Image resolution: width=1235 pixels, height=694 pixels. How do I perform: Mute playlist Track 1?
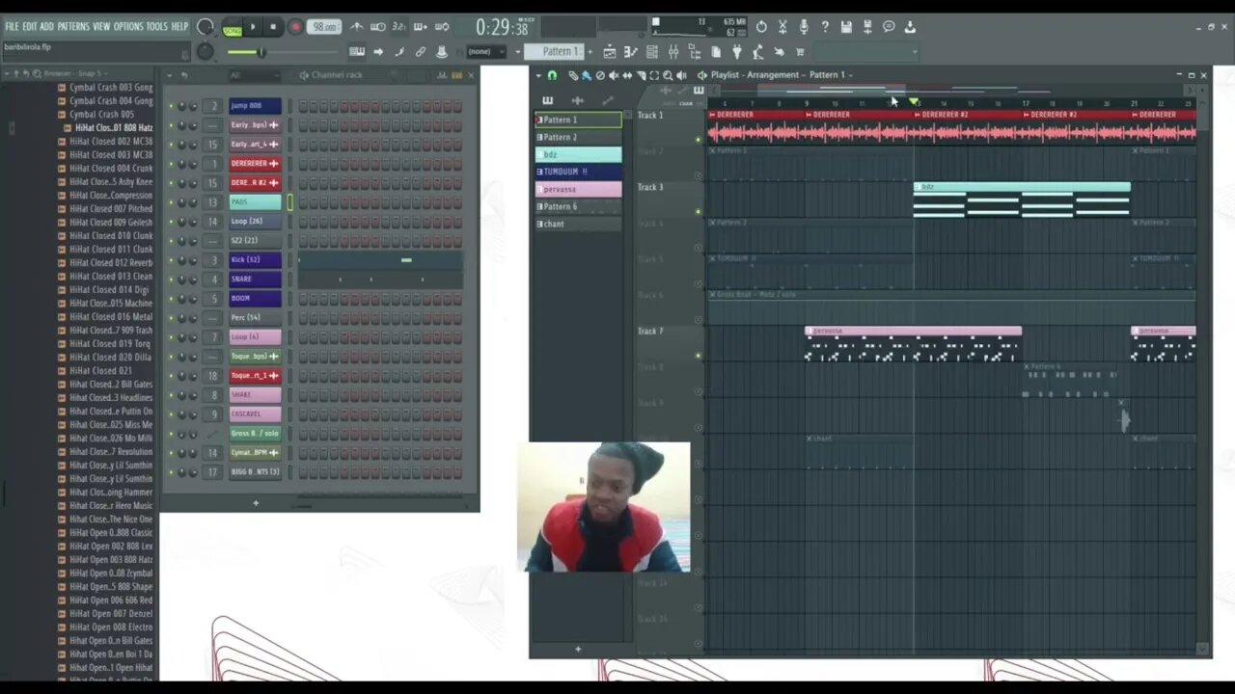coord(699,139)
